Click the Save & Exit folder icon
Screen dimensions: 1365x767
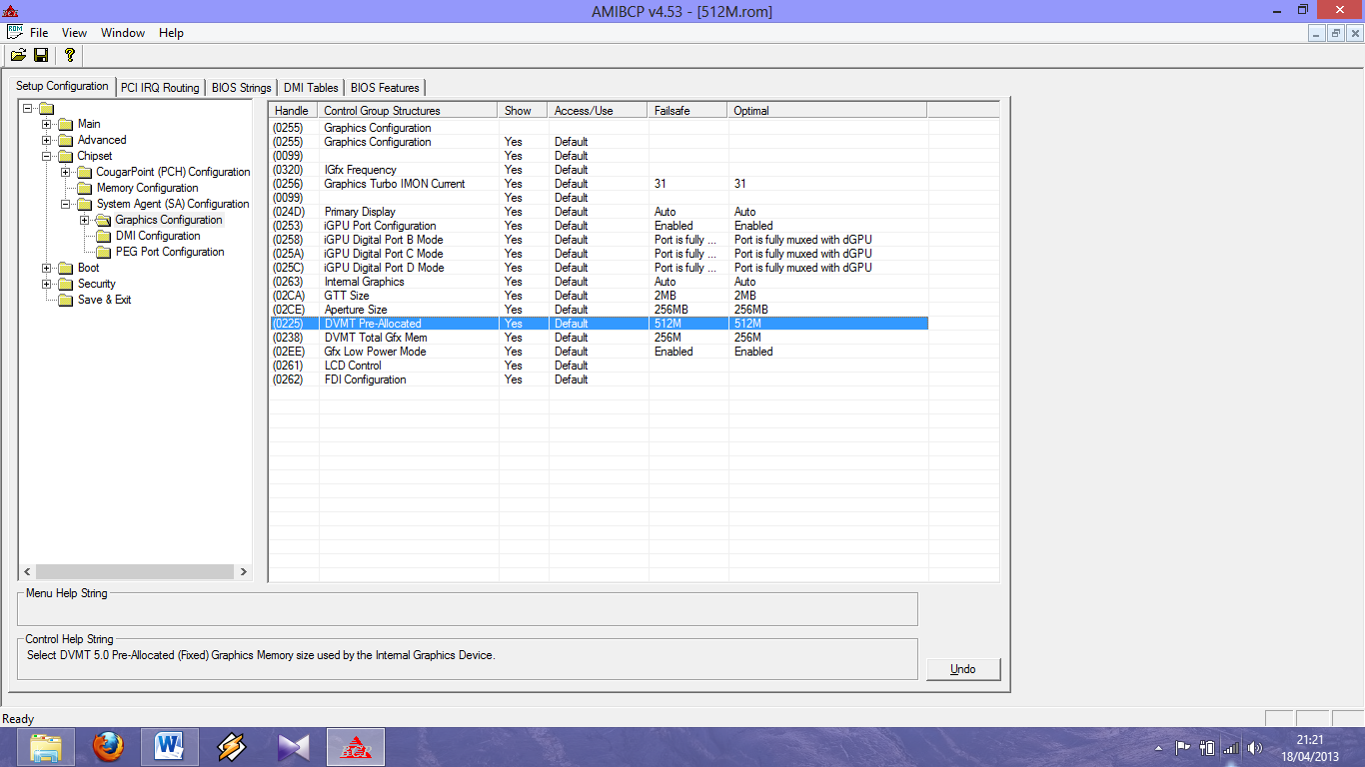click(x=65, y=300)
